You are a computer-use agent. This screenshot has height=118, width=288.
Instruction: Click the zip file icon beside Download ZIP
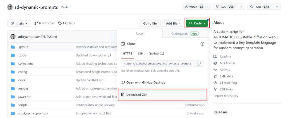tap(123, 95)
